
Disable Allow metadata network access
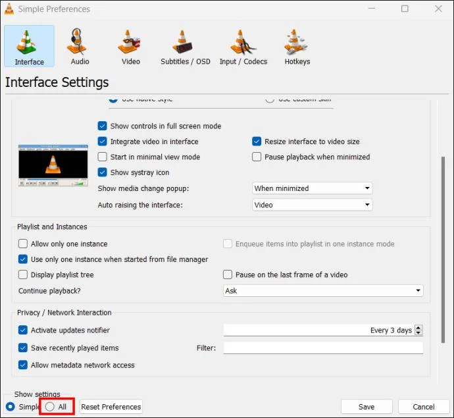point(23,365)
